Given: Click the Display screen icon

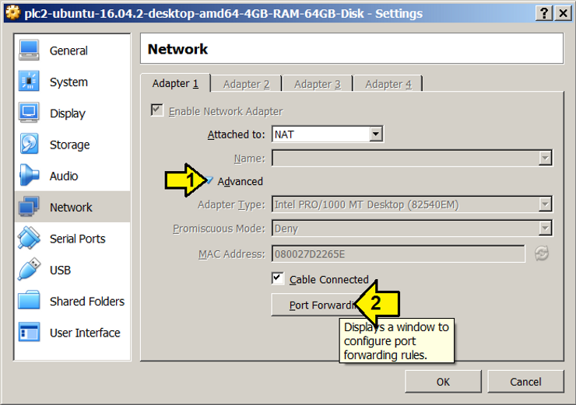Looking at the screenshot, I should point(29,113).
